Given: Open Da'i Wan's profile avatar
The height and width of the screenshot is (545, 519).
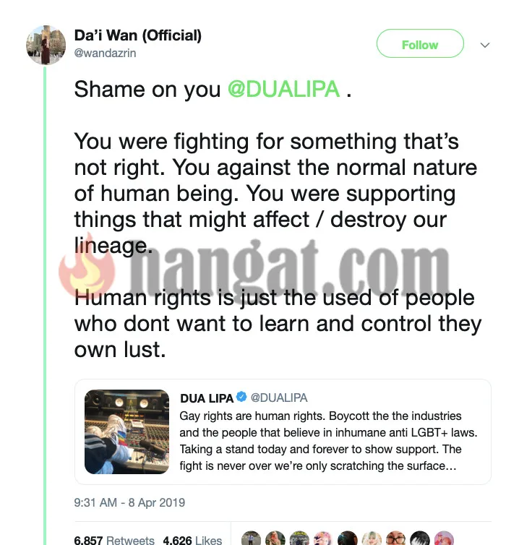Looking at the screenshot, I should click(46, 45).
